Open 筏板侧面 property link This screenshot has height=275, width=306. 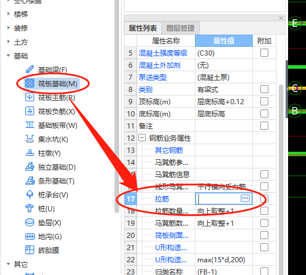[x=172, y=236]
